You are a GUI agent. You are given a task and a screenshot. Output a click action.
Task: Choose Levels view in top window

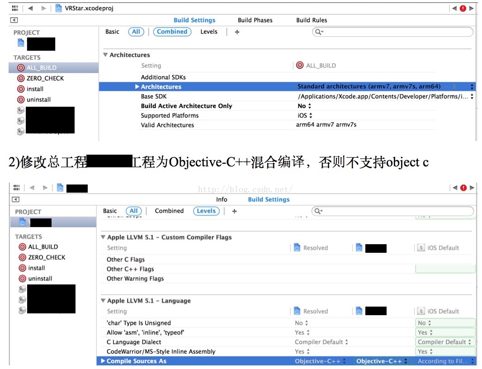tap(209, 32)
